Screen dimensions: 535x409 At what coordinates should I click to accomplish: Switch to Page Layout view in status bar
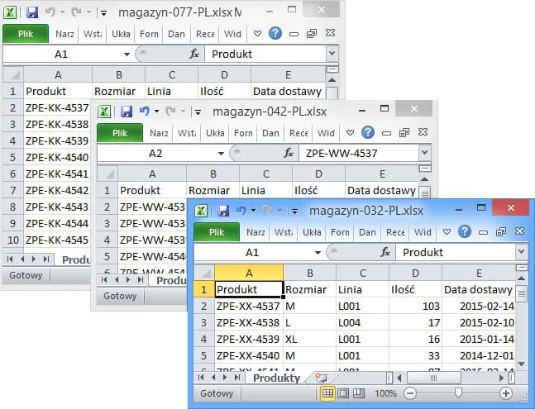pos(343,394)
